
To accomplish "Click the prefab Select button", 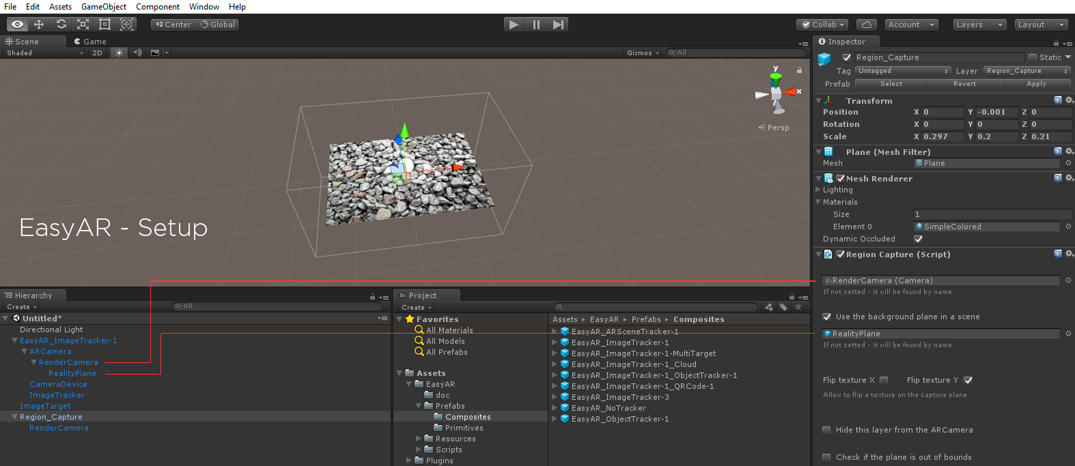I will [891, 84].
